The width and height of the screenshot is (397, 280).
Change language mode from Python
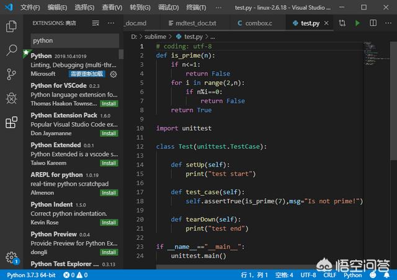coord(353,275)
